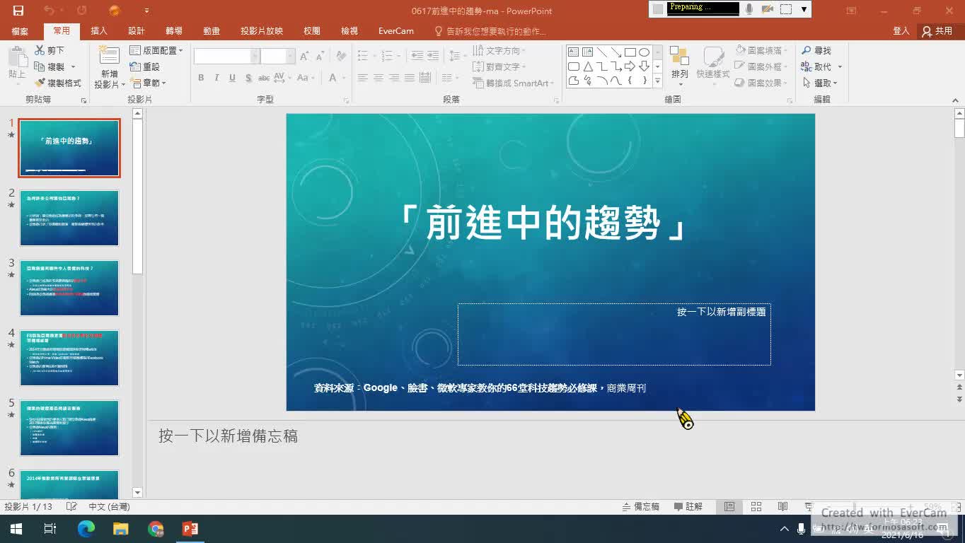Open the Layout (版面配置) dropdown
Viewport: 965px width, 543px height.
click(156, 50)
